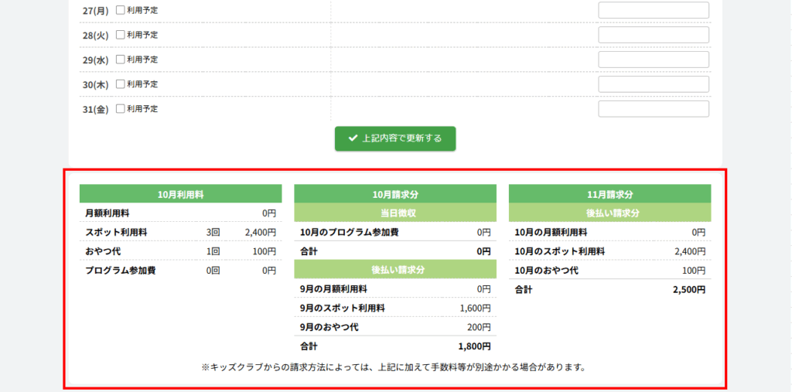Image resolution: width=792 pixels, height=392 pixels.
Task: Click the 2,500円 total amount
Action: [688, 290]
